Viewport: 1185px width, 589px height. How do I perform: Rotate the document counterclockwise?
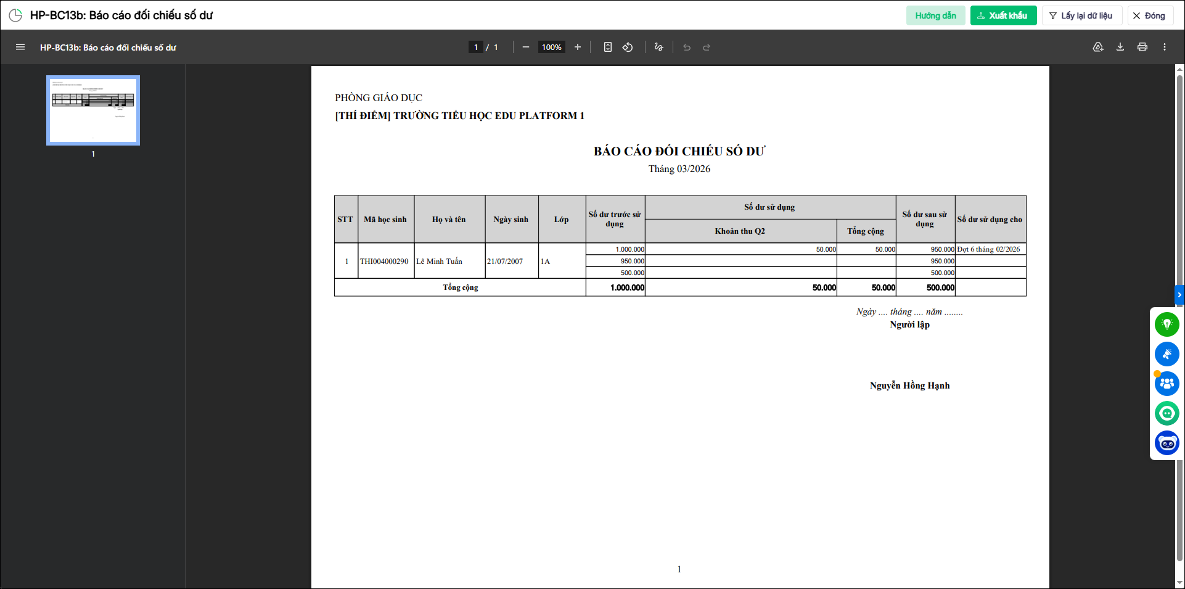pos(628,47)
